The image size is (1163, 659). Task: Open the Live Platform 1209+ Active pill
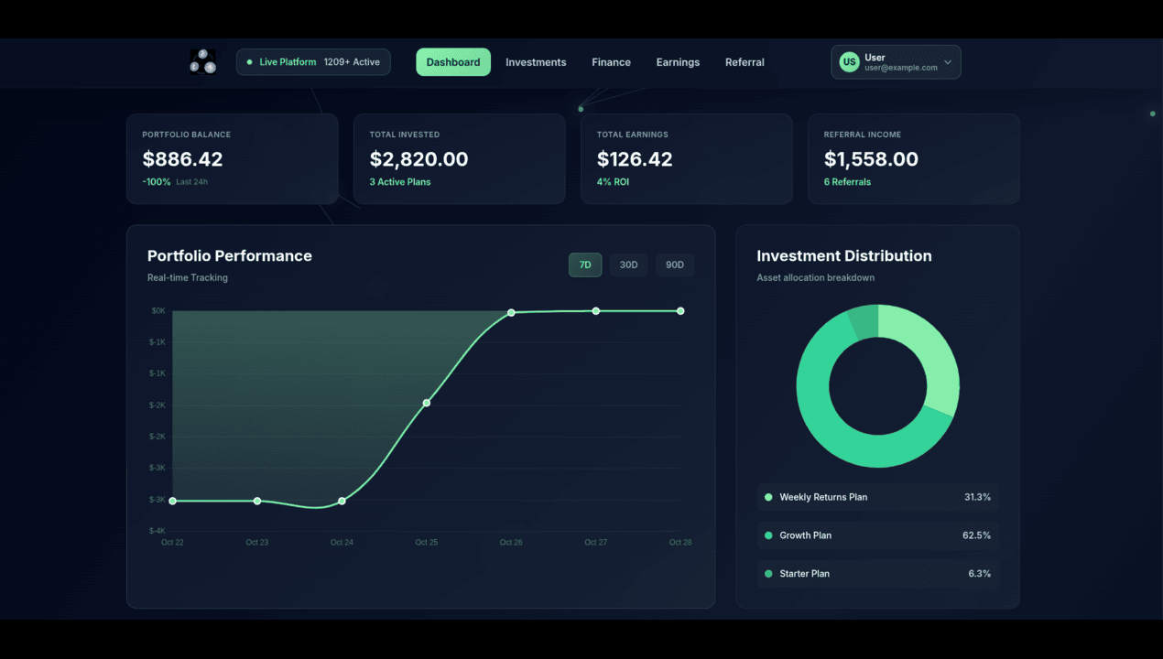click(x=313, y=62)
